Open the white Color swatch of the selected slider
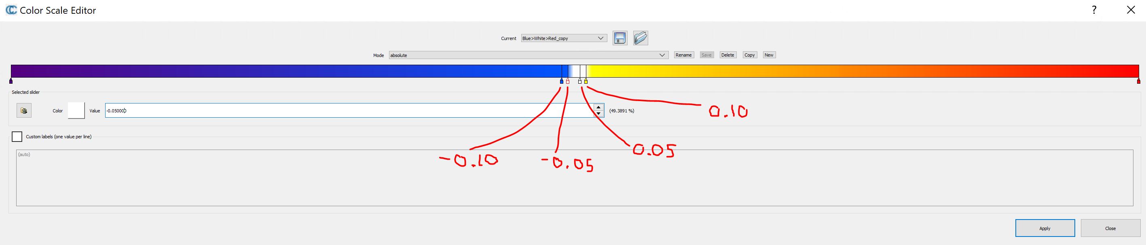The width and height of the screenshot is (1146, 245). click(76, 110)
